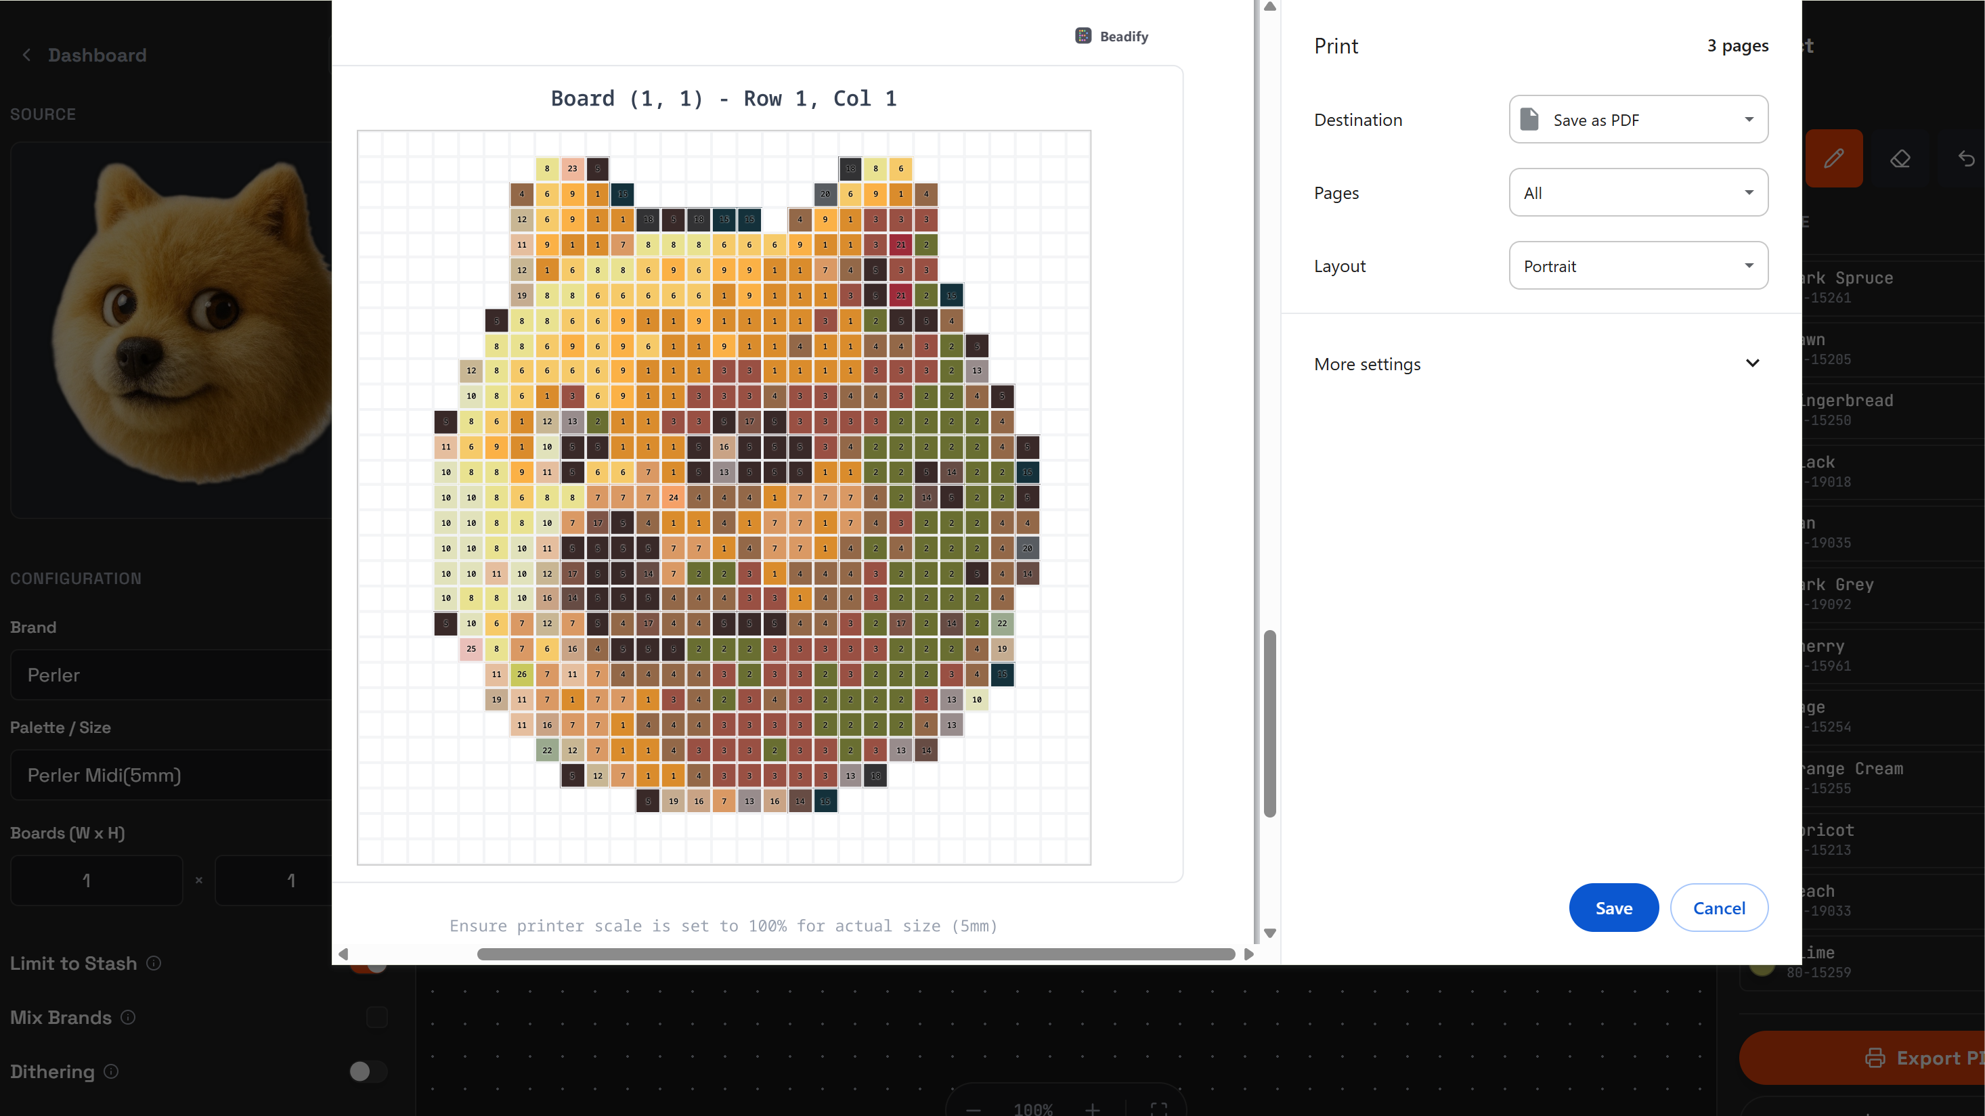The width and height of the screenshot is (1985, 1116).
Task: Click the back arrow beside Dashboard
Action: (x=27, y=55)
